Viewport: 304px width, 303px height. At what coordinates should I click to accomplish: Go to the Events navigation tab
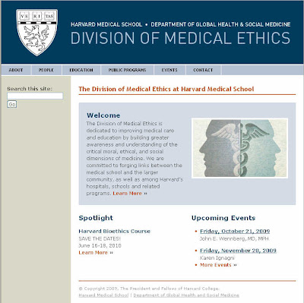(169, 70)
